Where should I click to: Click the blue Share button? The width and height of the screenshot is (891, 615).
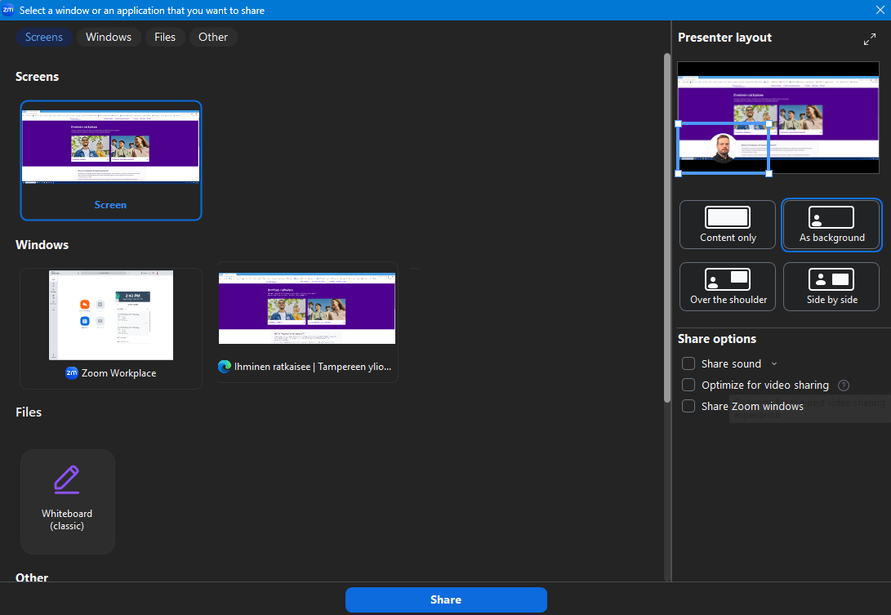[446, 599]
